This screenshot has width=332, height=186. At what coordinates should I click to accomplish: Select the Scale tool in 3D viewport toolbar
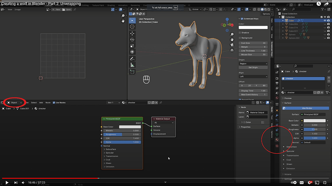tap(132, 46)
